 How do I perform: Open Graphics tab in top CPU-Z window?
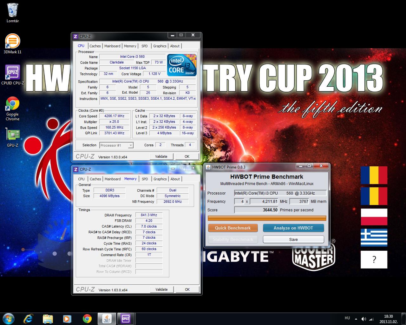coord(160,46)
